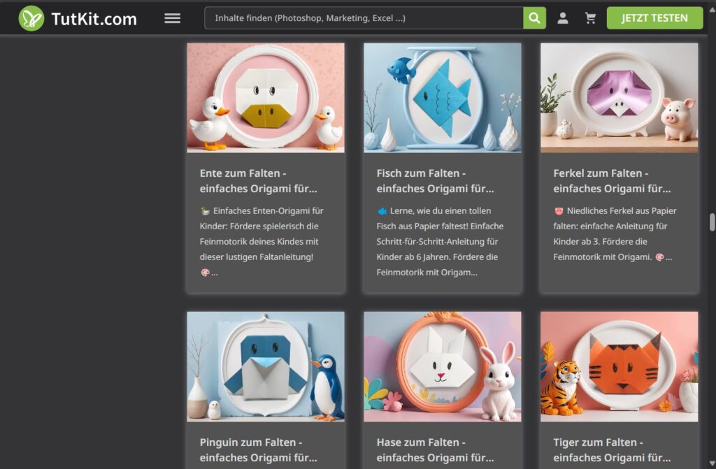Open the Hase zum Falten title link

pos(435,450)
